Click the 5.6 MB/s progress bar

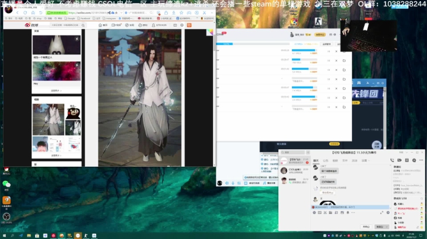304,69
